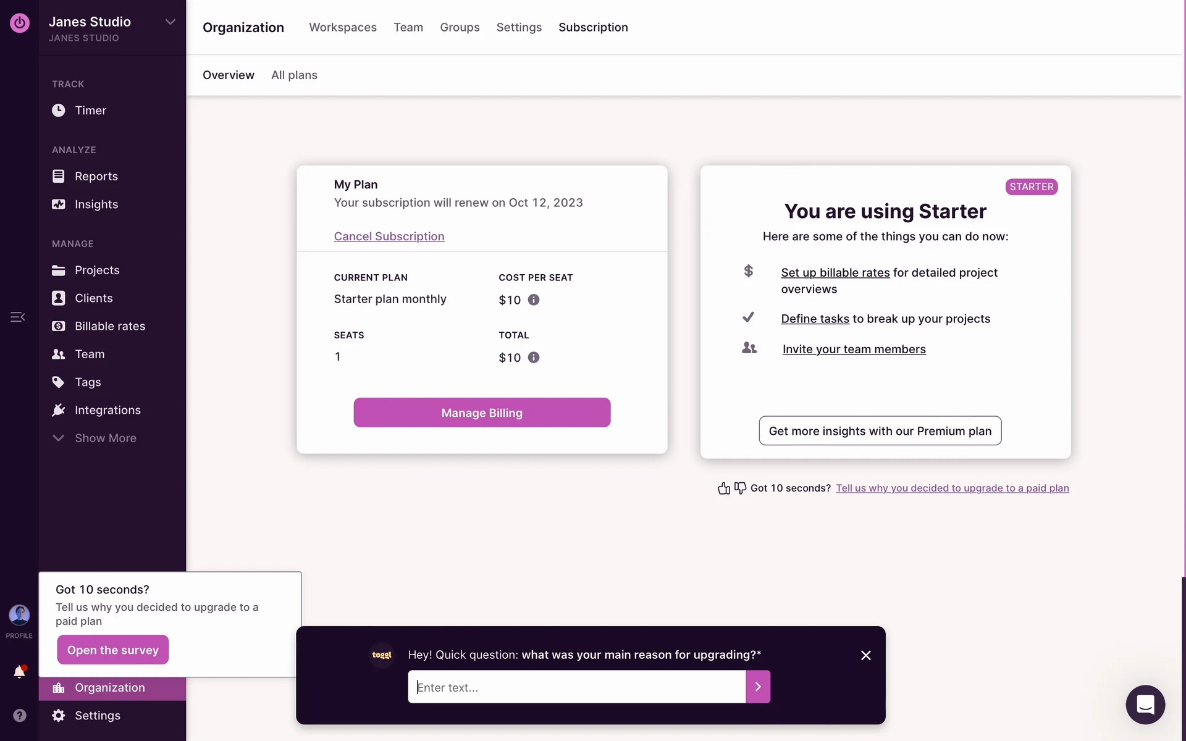Viewport: 1186px width, 741px height.
Task: Expand Show More in the sidebar
Action: [105, 438]
